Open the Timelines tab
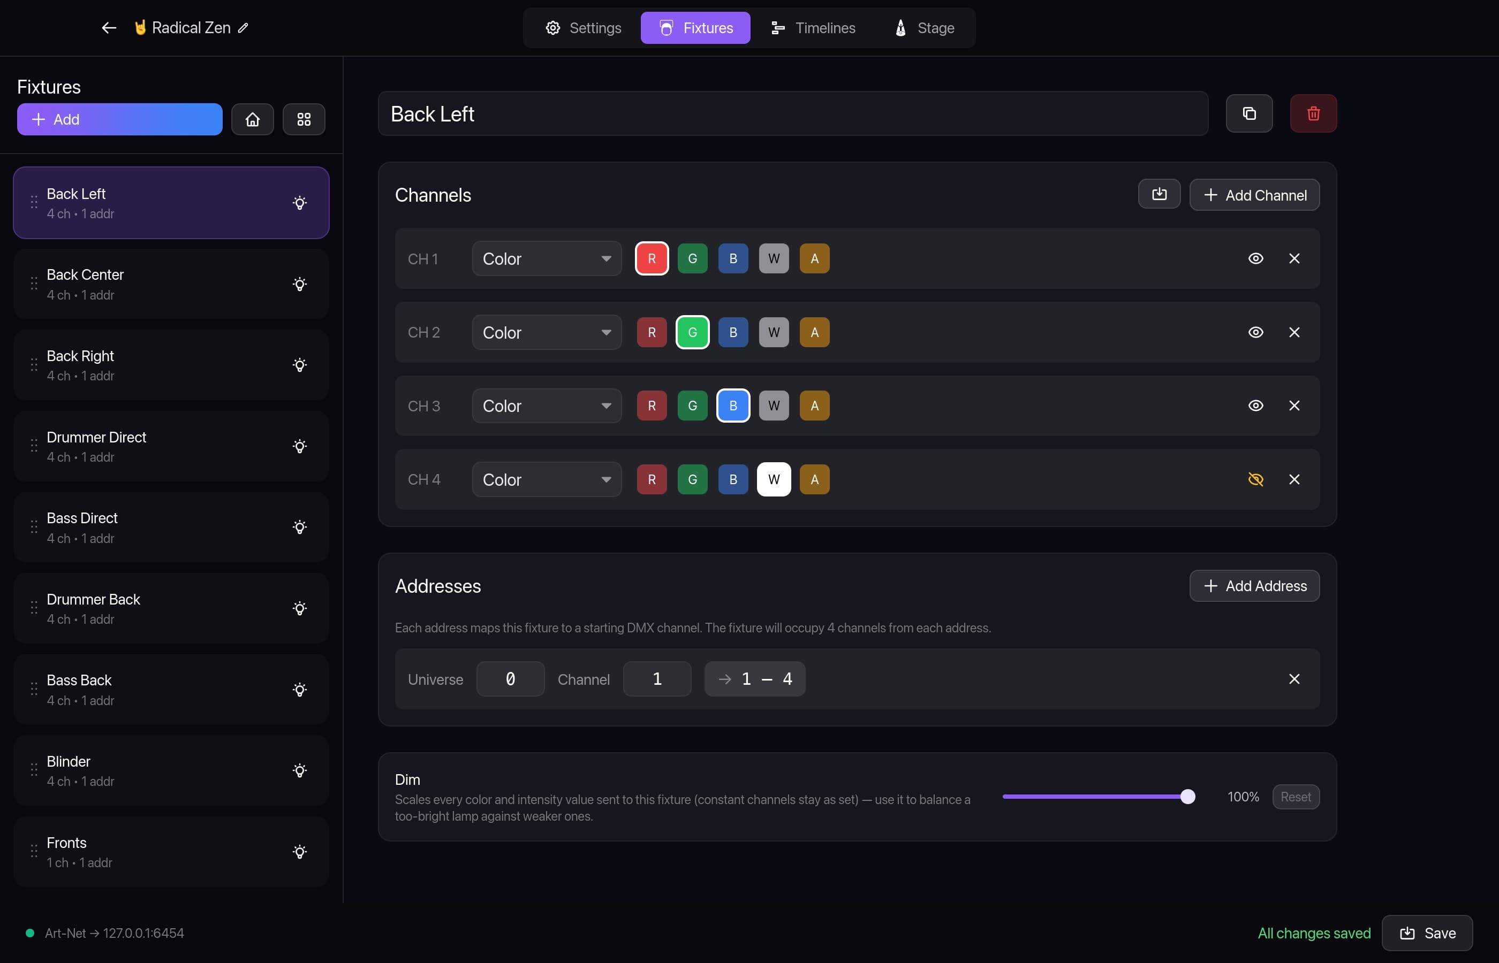 pos(813,27)
